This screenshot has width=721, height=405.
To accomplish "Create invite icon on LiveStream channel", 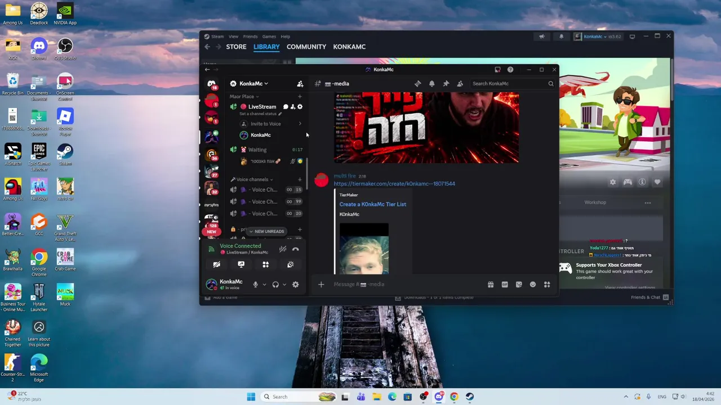I will [293, 107].
